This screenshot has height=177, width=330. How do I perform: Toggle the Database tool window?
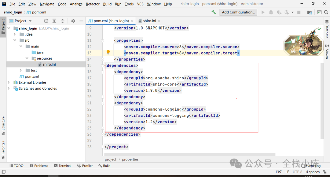tap(327, 29)
